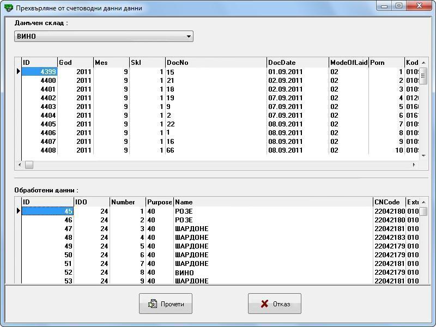Click the Number column header
The width and height of the screenshot is (436, 327).
[x=128, y=202]
